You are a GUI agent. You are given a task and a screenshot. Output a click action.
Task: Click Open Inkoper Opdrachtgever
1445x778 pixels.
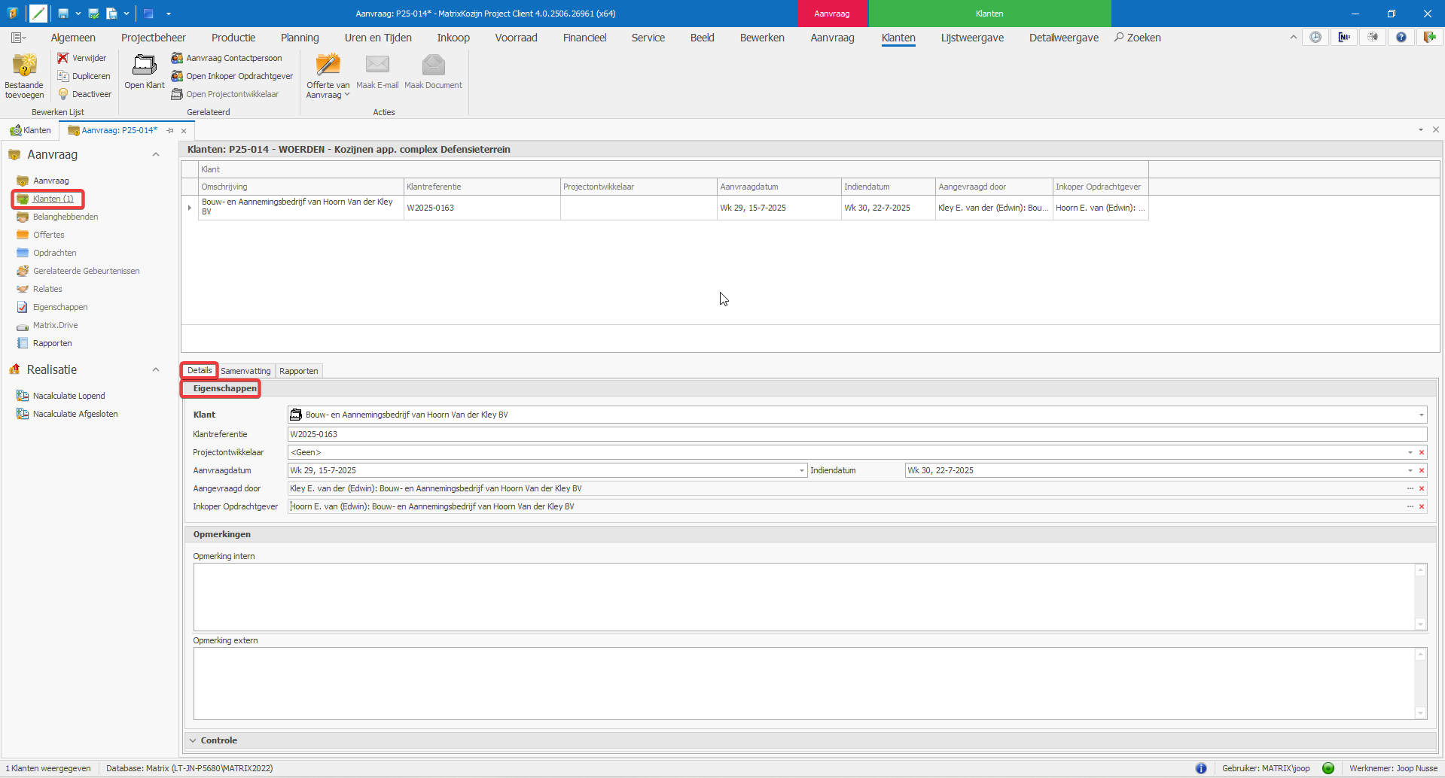(232, 76)
